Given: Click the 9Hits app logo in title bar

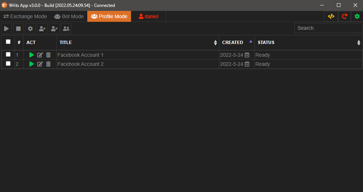Looking at the screenshot, I should (4, 5).
